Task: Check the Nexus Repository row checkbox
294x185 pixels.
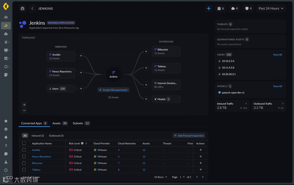Action: point(24,156)
